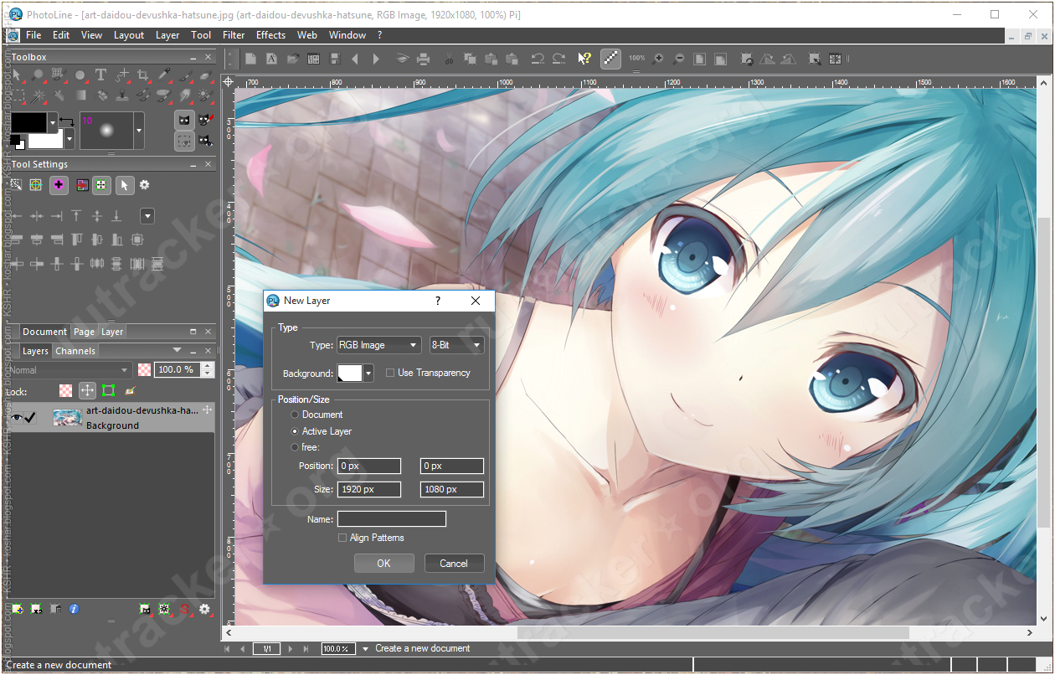Click the zoom out magnifier toolbar icon
This screenshot has height=675, width=1055.
[678, 59]
